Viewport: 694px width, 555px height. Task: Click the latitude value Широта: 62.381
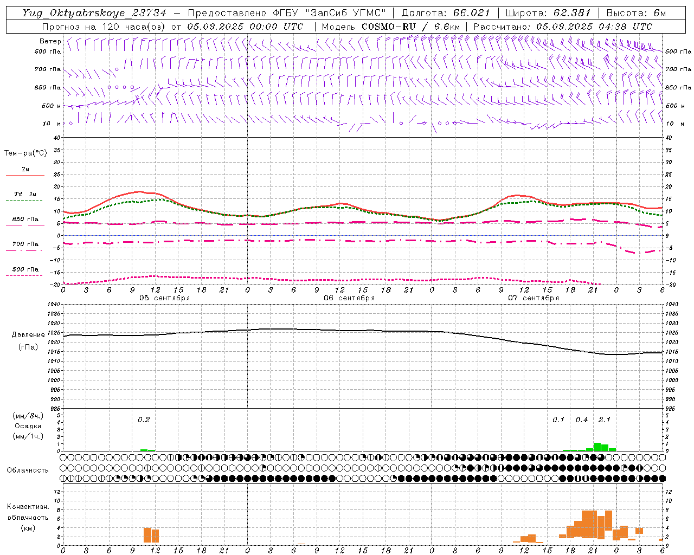tap(548, 13)
